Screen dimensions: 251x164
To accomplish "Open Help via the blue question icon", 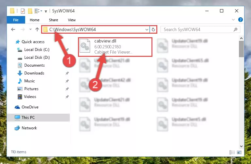I will [x=240, y=20].
